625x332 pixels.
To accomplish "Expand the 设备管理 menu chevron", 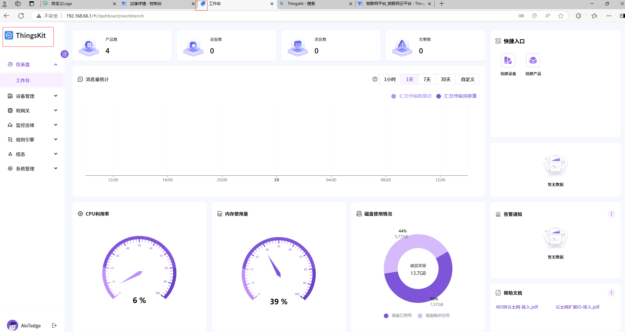I will (56, 96).
